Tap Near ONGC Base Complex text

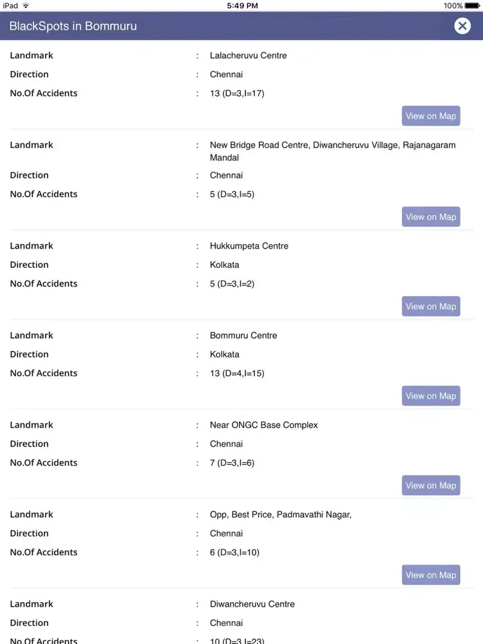pyautogui.click(x=263, y=425)
